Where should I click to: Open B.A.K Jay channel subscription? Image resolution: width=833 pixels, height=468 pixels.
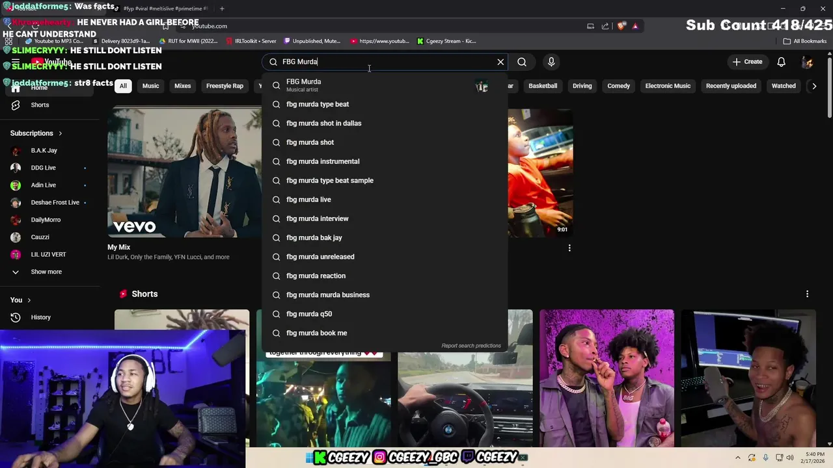[44, 150]
